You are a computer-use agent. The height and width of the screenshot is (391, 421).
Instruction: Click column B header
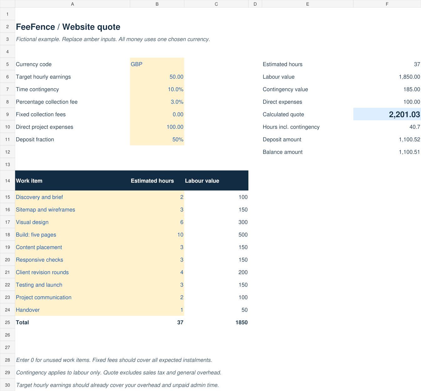click(x=157, y=4)
